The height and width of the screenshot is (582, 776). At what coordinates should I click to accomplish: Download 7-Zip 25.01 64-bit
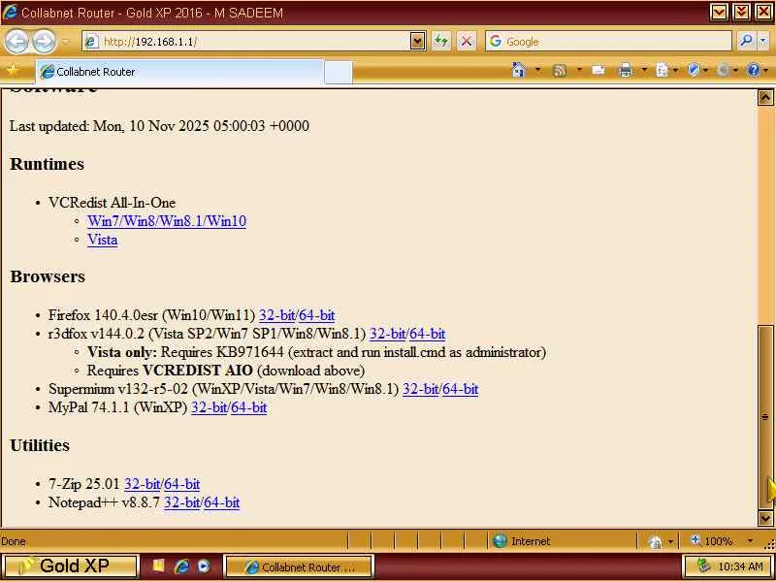coord(182,484)
